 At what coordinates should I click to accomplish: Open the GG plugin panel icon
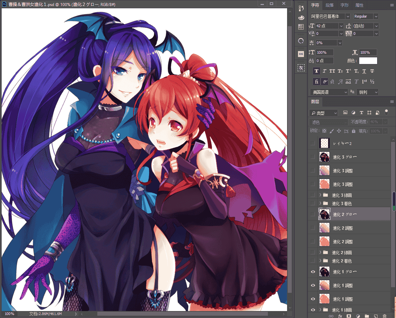(301, 54)
